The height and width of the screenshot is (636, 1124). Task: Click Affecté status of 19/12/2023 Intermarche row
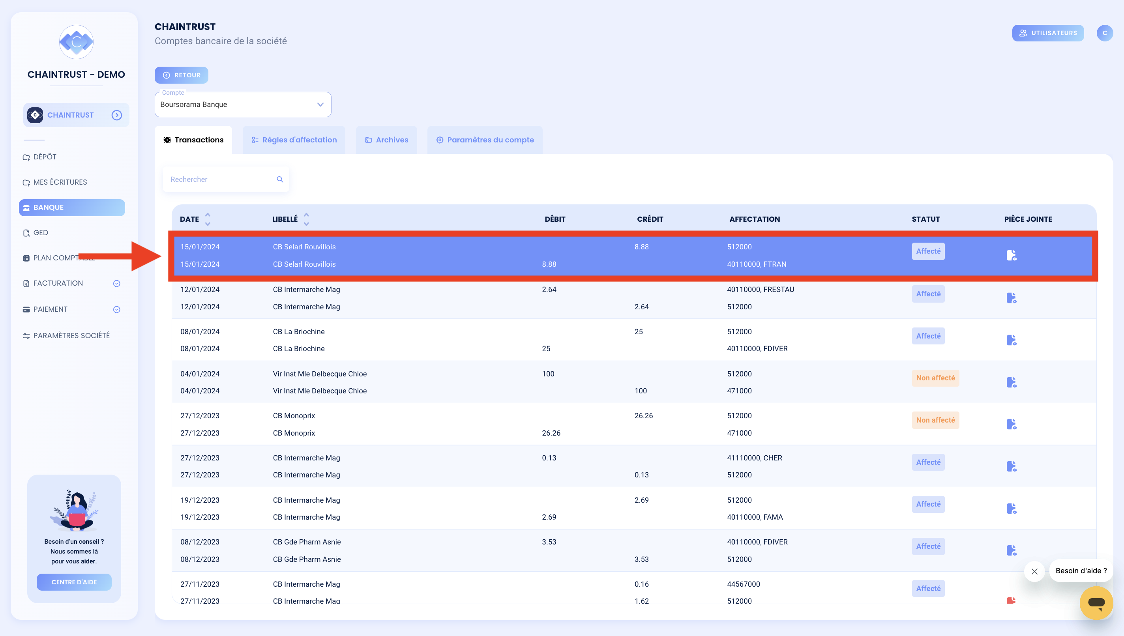pos(928,505)
